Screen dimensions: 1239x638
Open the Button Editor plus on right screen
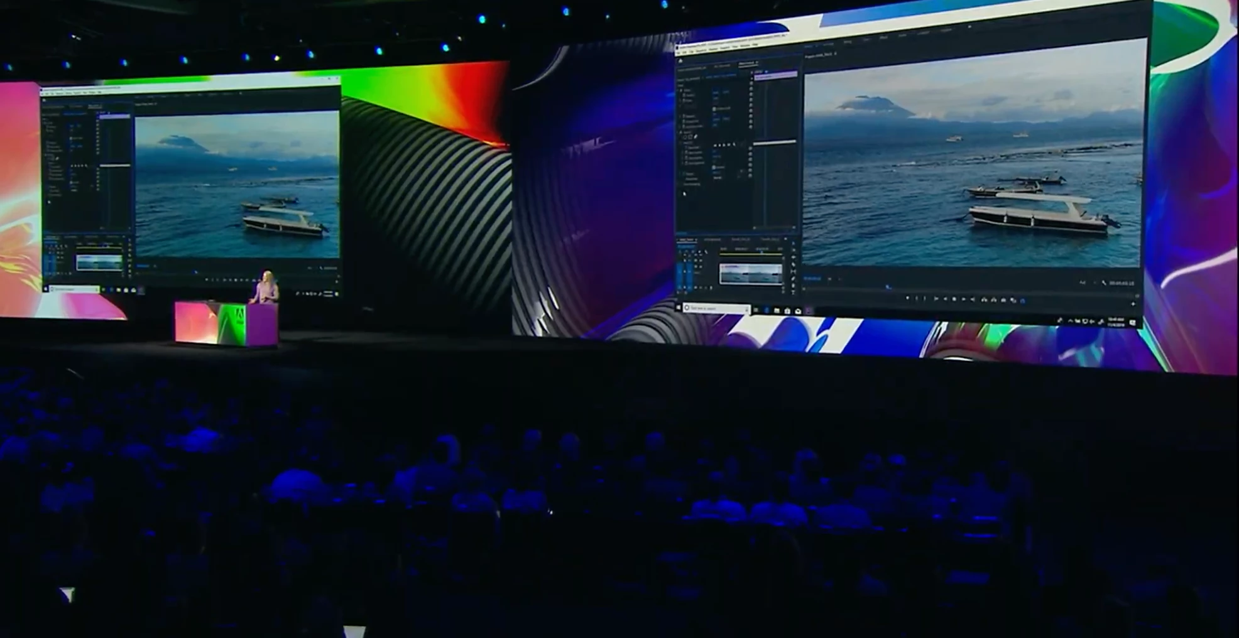1133,304
